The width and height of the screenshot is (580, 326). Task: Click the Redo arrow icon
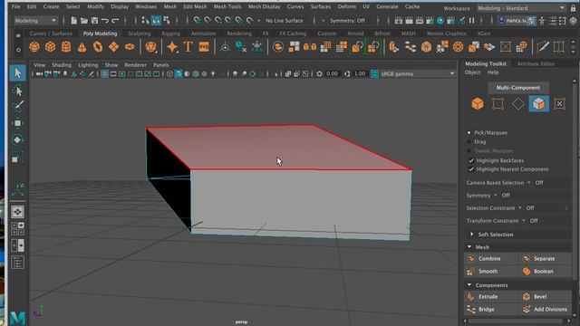[115, 21]
